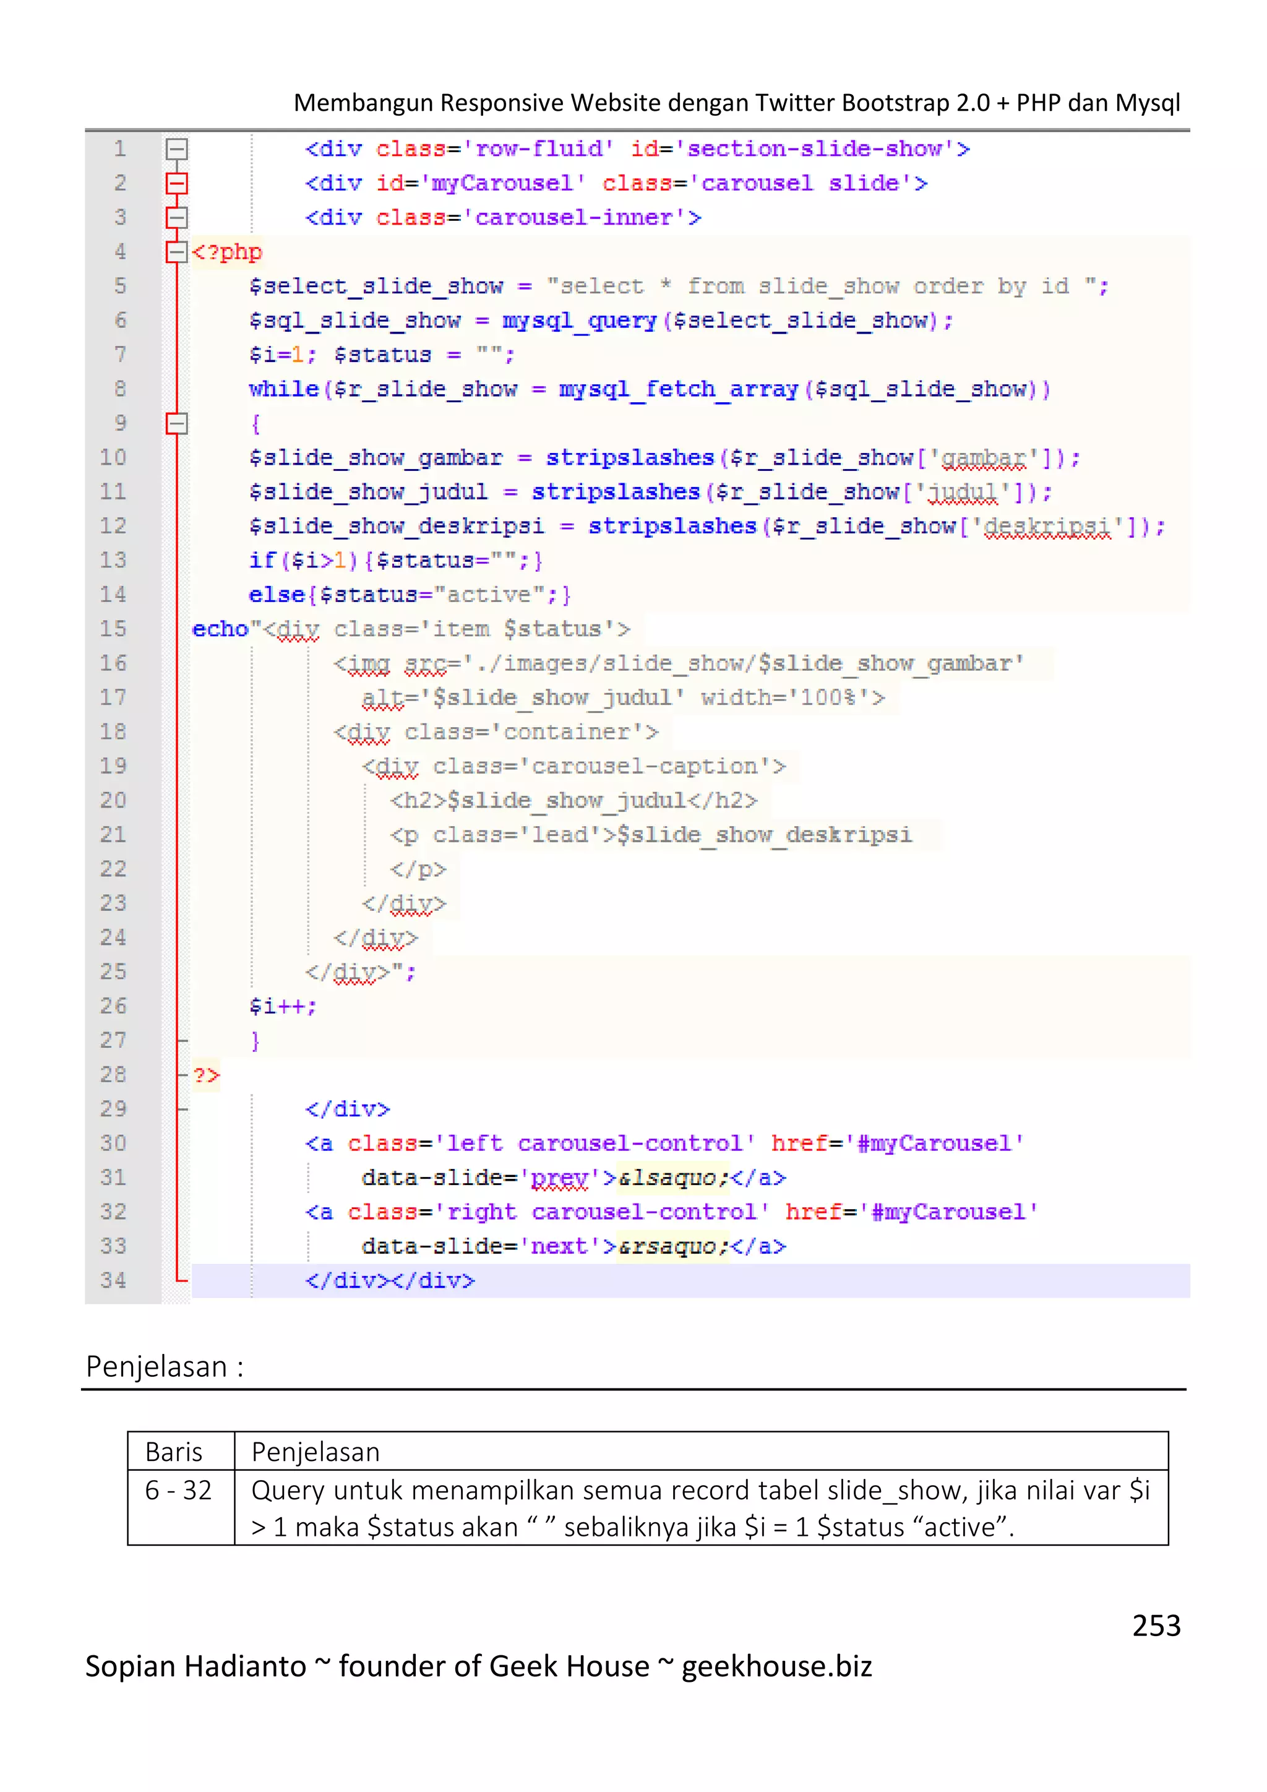Click '$i=1;' on line 7
The image size is (1267, 1792).
[x=283, y=355]
